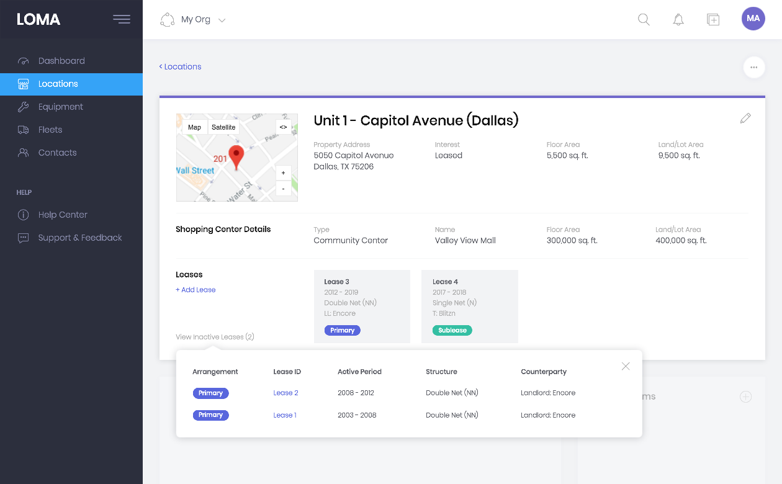This screenshot has width=782, height=484.
Task: Expand the map to fullscreen
Action: (284, 126)
